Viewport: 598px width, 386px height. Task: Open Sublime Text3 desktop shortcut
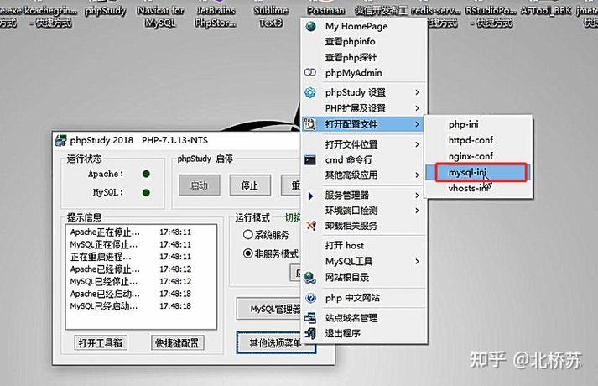point(271,17)
